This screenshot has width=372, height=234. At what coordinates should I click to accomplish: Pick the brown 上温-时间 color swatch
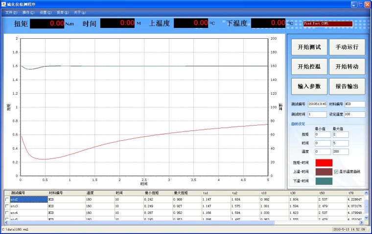[324, 172]
